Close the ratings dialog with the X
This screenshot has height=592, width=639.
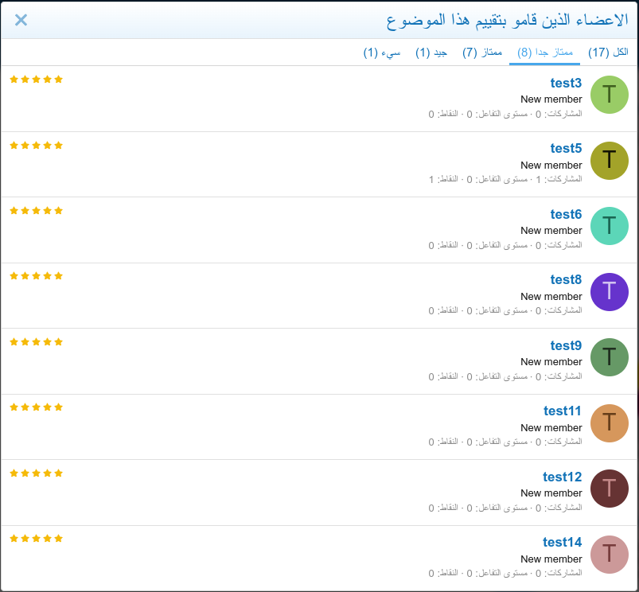click(21, 20)
